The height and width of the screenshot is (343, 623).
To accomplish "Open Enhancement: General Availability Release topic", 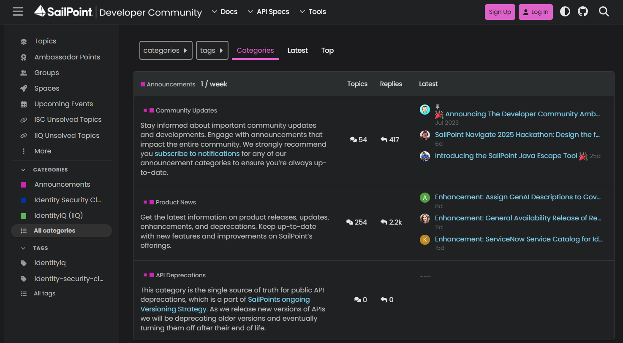I will (x=518, y=218).
